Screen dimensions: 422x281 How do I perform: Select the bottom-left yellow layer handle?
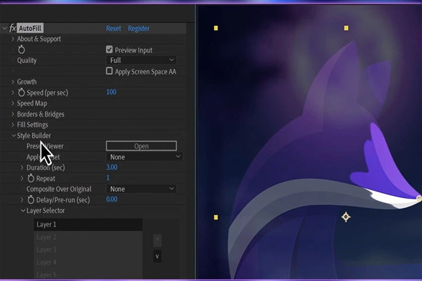[216, 217]
